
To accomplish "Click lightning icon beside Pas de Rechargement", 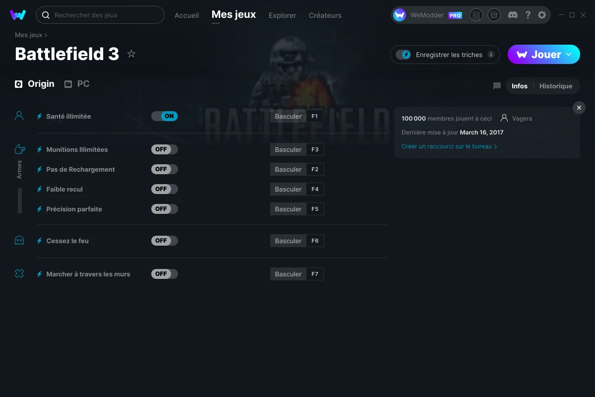I will (40, 169).
